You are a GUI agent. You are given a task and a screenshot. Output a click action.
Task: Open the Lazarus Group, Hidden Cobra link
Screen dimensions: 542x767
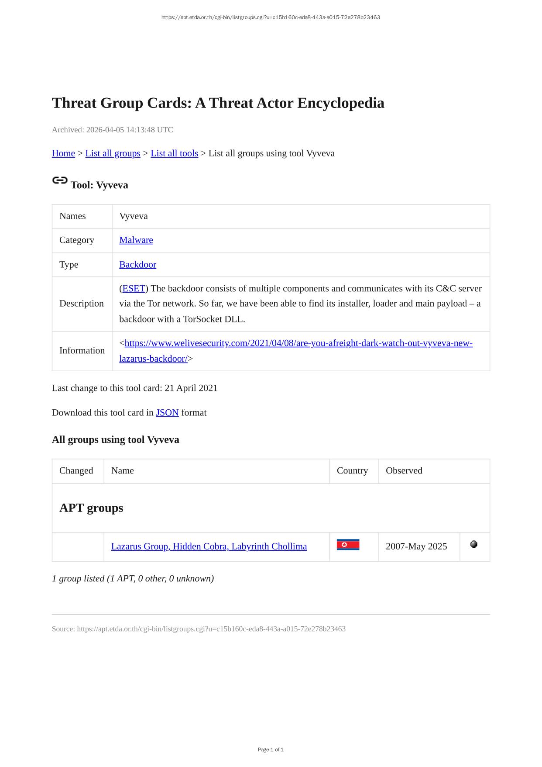click(209, 546)
